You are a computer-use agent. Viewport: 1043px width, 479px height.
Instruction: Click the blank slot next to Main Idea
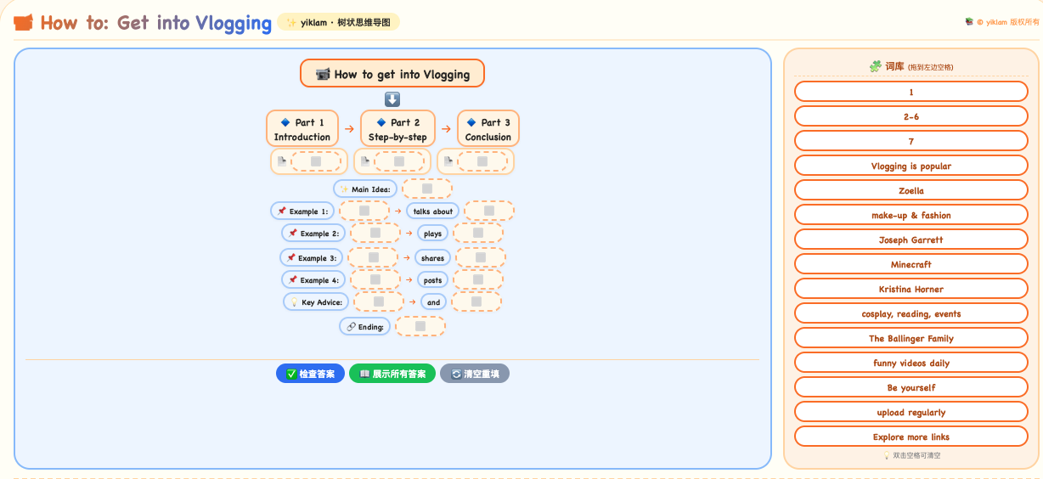(427, 189)
